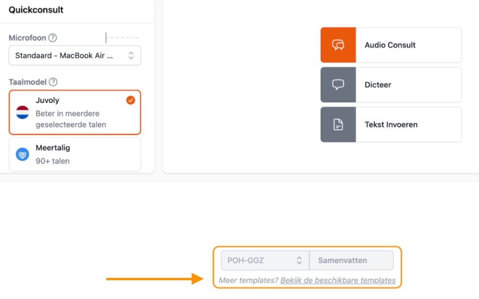479x299 pixels.
Task: Click the Dutch flag icon for Juvoly
Action: [x=23, y=112]
